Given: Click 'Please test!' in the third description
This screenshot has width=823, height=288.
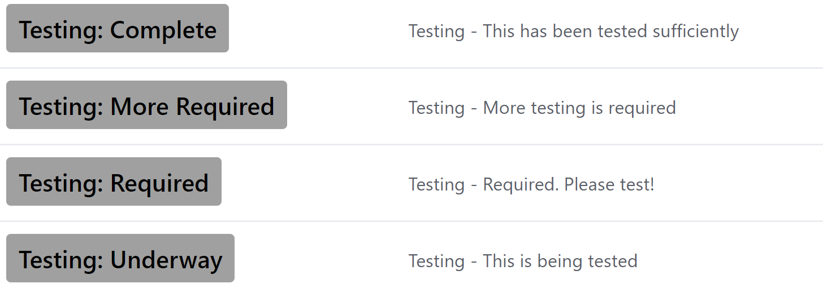Looking at the screenshot, I should 609,184.
